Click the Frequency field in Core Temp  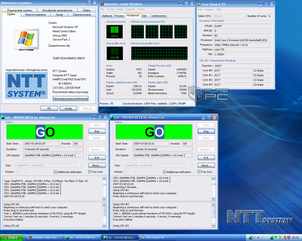coord(243,45)
